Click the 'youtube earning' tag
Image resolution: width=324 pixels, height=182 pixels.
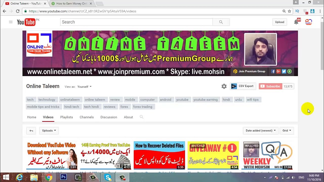coord(206,100)
